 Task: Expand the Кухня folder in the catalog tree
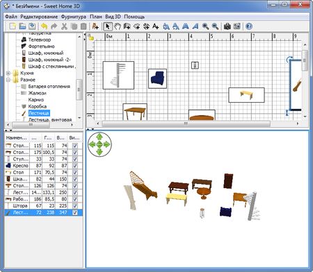pos(8,74)
